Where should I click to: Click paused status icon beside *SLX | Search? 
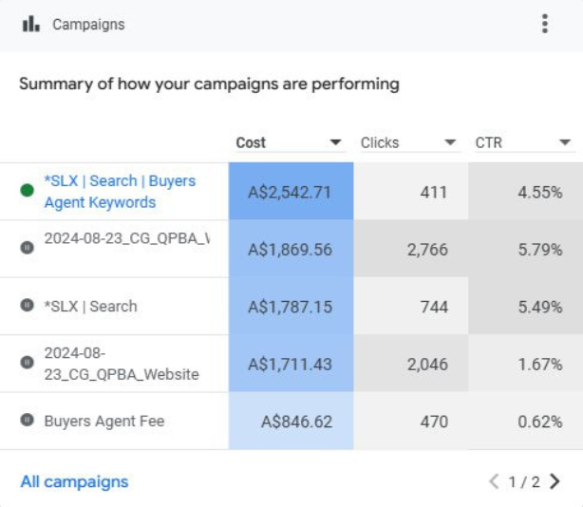pos(27,306)
